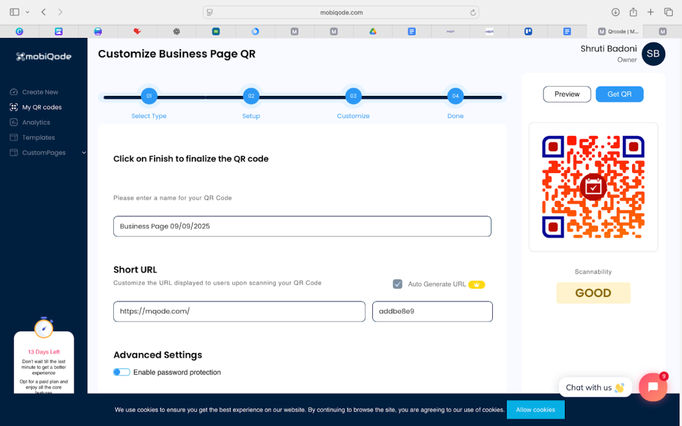Enable password protection toggle
This screenshot has width=682, height=426.
121,372
